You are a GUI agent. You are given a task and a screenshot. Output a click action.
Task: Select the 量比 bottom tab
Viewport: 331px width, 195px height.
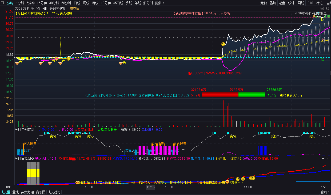click(16, 192)
